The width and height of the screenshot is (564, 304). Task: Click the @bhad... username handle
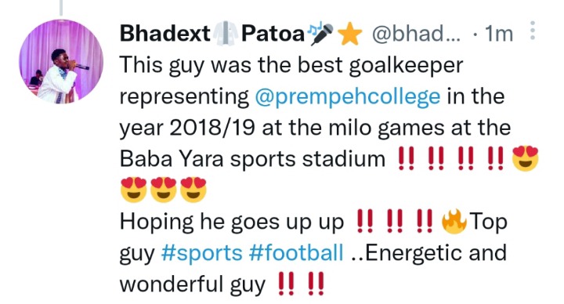pos(416,34)
